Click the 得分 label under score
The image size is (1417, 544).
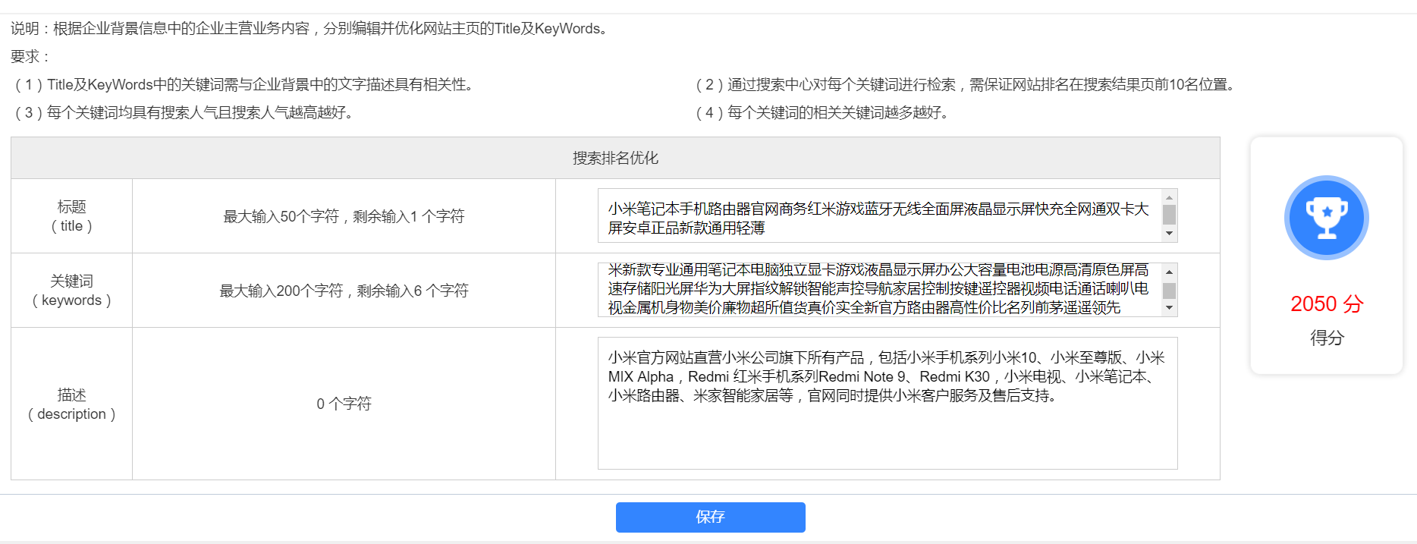(1327, 338)
